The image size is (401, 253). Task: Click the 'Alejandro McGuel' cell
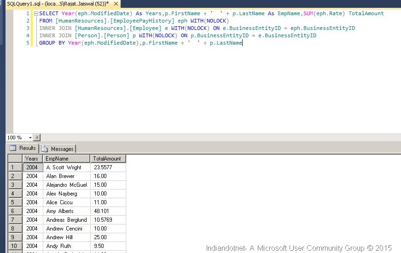point(66,185)
